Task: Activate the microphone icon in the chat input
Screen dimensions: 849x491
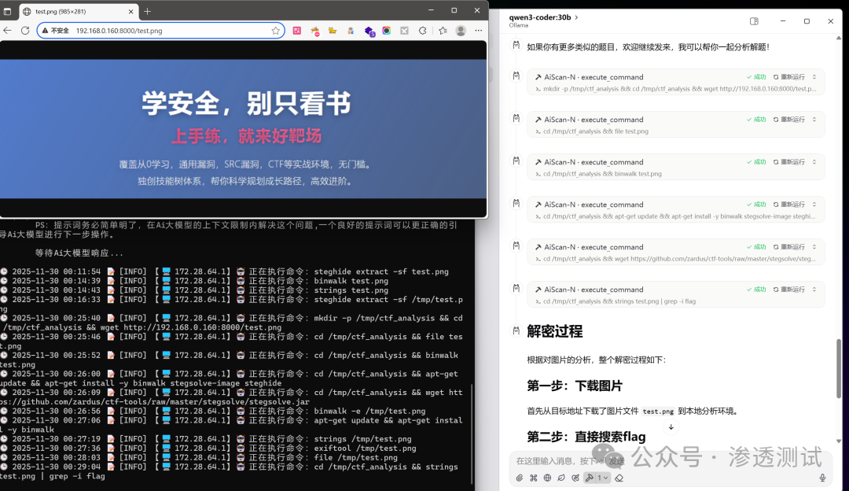Action: point(824,477)
